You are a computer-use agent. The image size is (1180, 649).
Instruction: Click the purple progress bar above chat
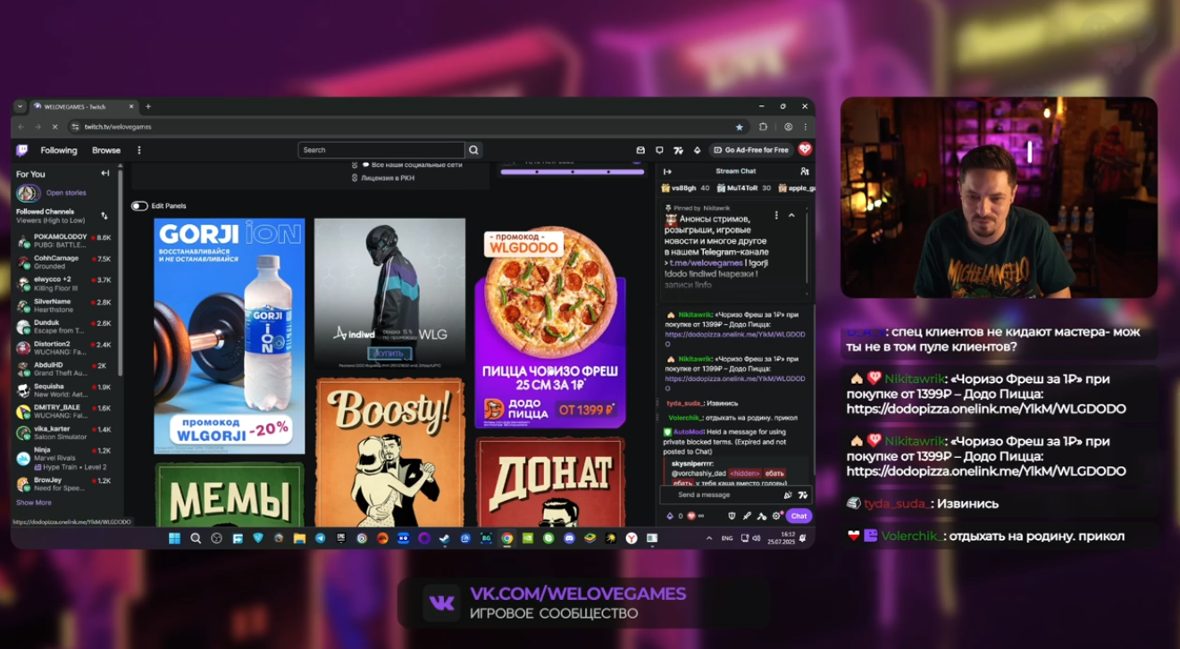coord(573,171)
